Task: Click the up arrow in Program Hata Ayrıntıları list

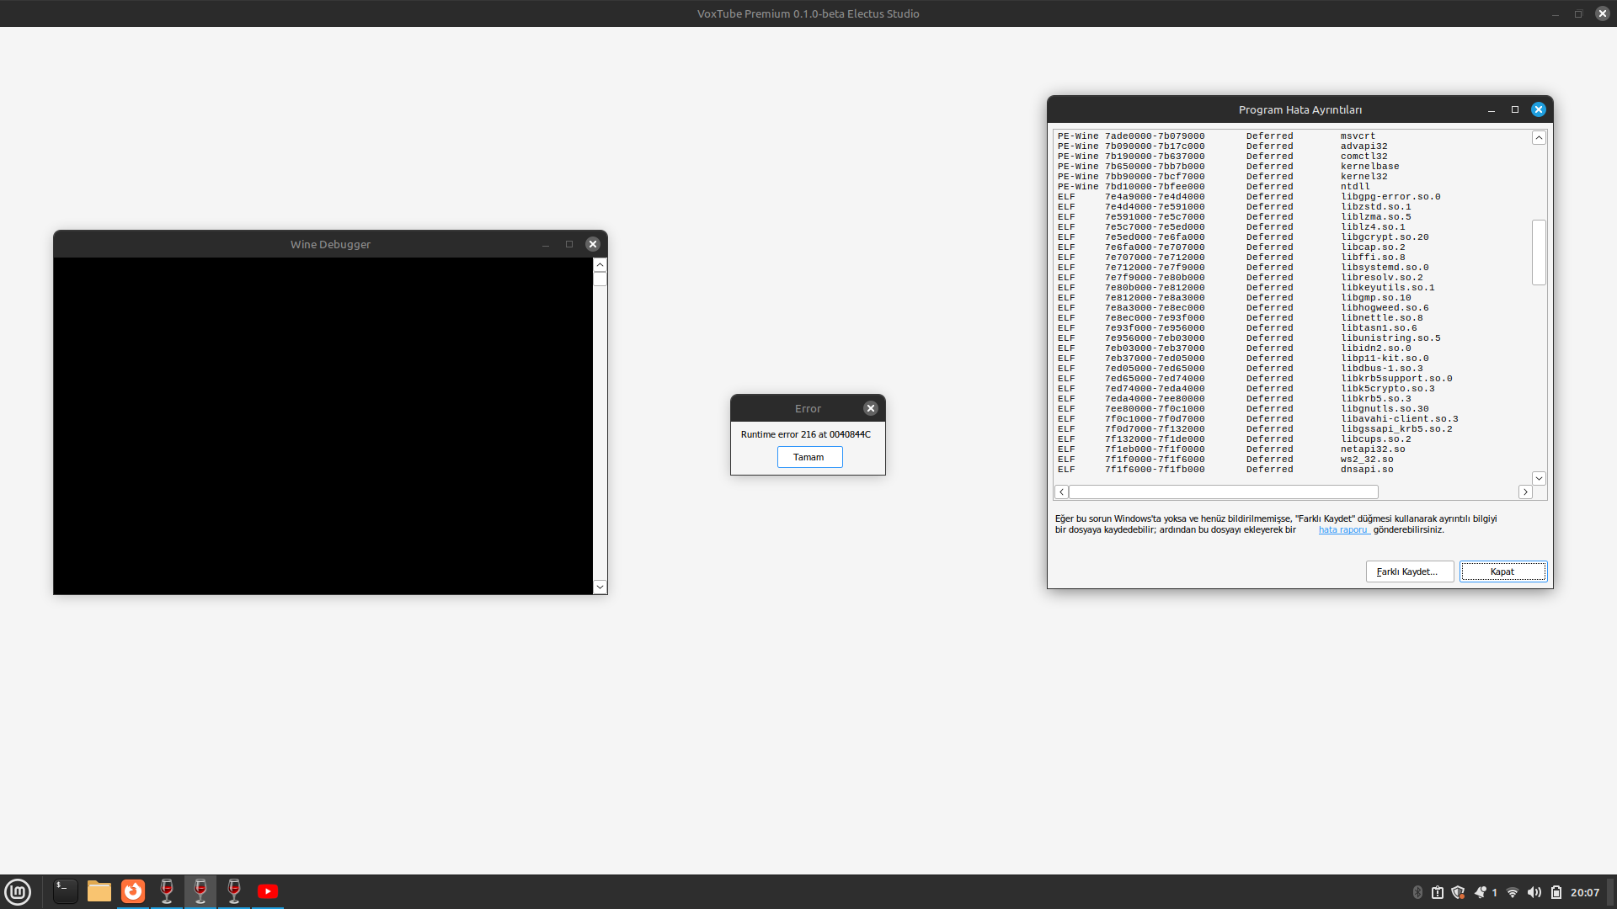Action: pyautogui.click(x=1539, y=137)
